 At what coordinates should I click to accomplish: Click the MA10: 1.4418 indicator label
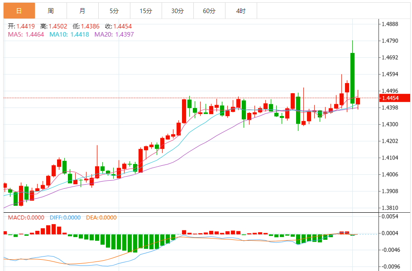click(69, 34)
